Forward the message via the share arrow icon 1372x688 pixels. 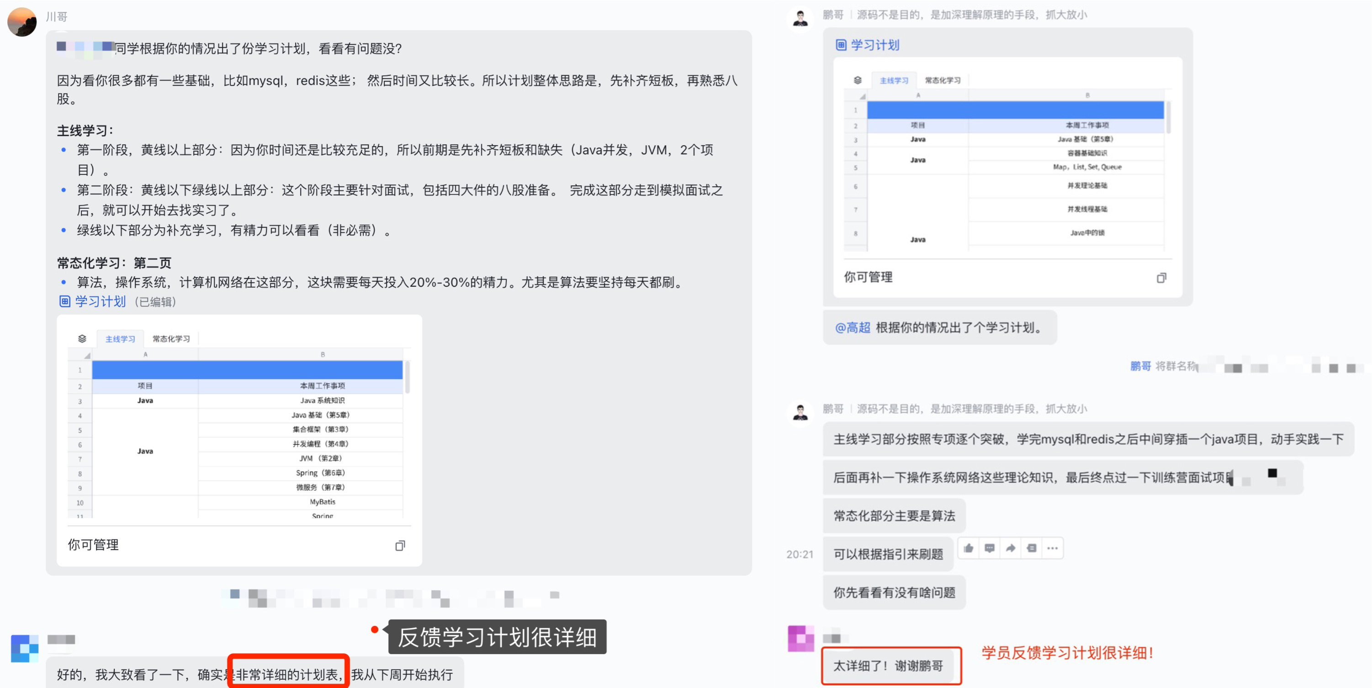1011,548
